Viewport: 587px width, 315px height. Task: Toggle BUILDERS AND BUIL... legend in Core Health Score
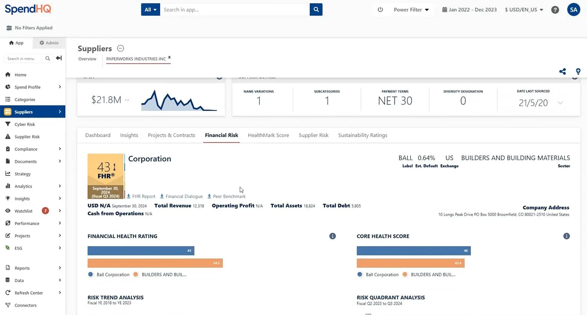(429, 275)
